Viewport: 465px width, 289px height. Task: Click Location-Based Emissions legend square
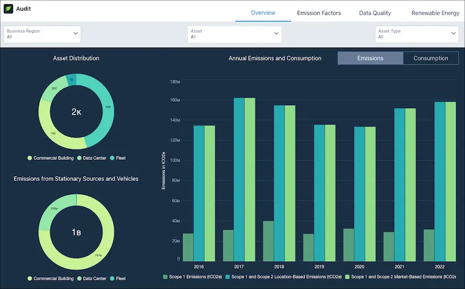click(x=228, y=277)
